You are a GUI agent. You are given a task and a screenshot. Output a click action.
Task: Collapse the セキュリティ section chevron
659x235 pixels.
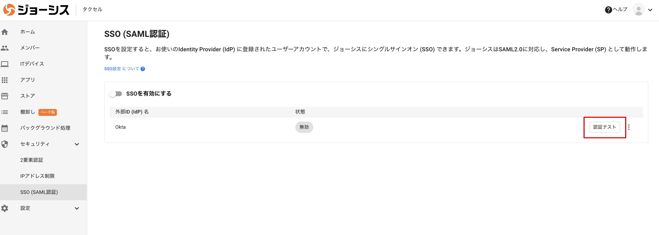(x=77, y=144)
